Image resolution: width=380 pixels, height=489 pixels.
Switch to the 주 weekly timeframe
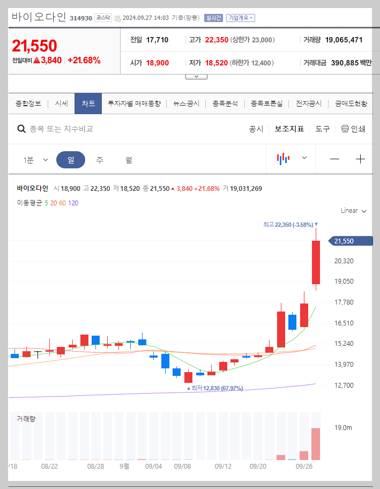pos(100,159)
